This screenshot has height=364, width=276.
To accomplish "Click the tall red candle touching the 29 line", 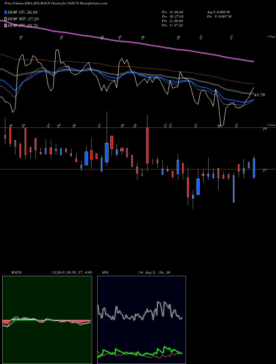I will coord(147,145).
